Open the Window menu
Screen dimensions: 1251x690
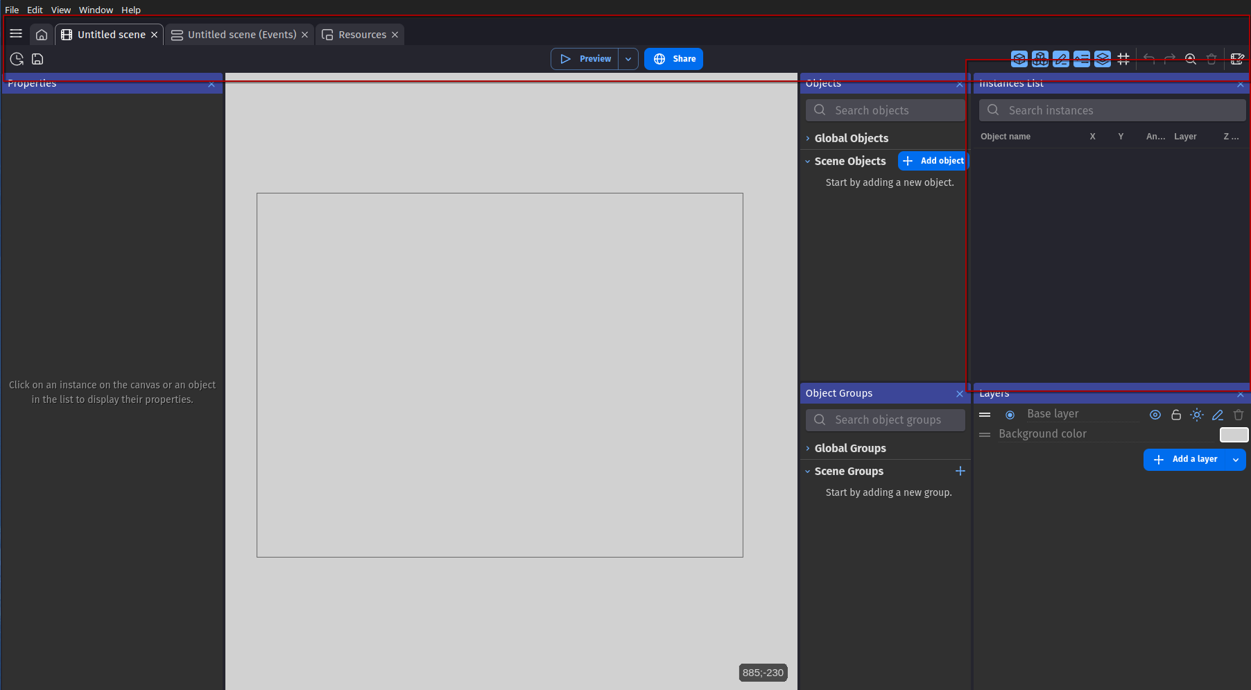(x=96, y=10)
